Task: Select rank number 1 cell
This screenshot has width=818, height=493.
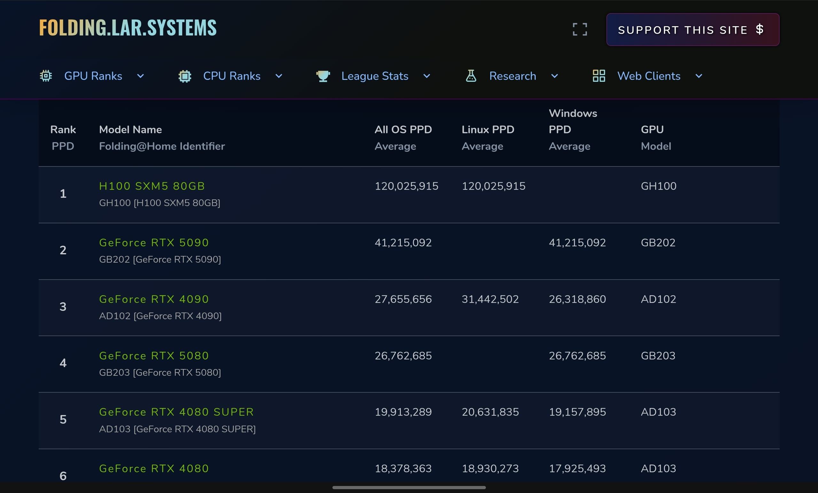Action: coord(63,194)
